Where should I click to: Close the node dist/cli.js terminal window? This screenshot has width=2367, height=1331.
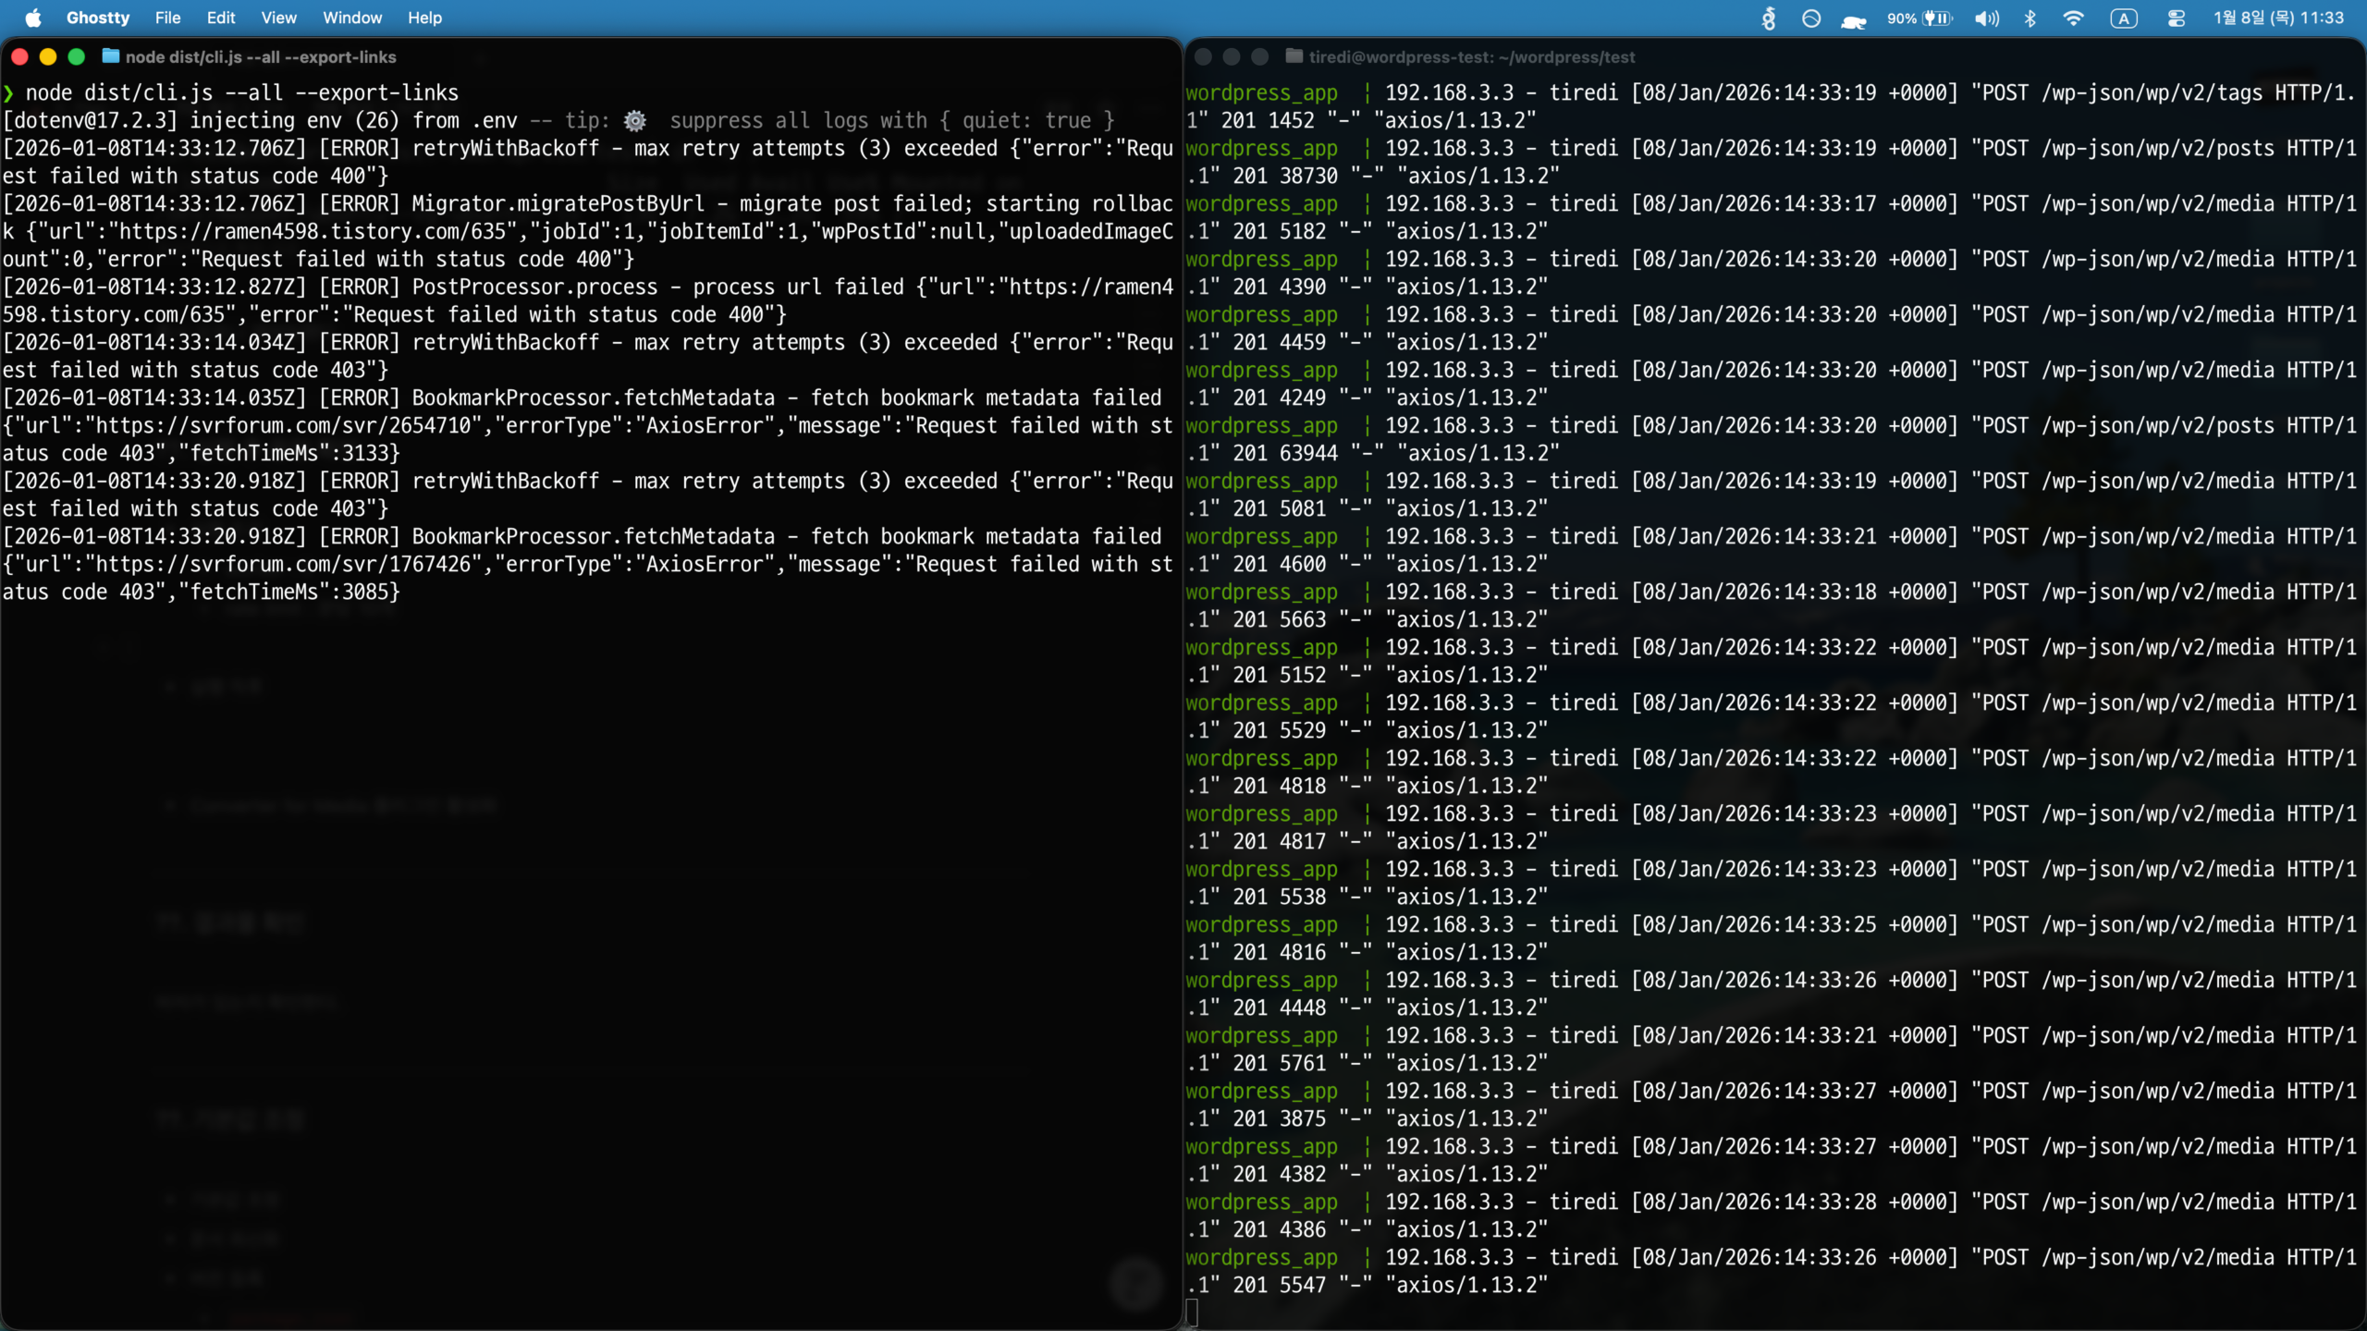click(x=19, y=56)
